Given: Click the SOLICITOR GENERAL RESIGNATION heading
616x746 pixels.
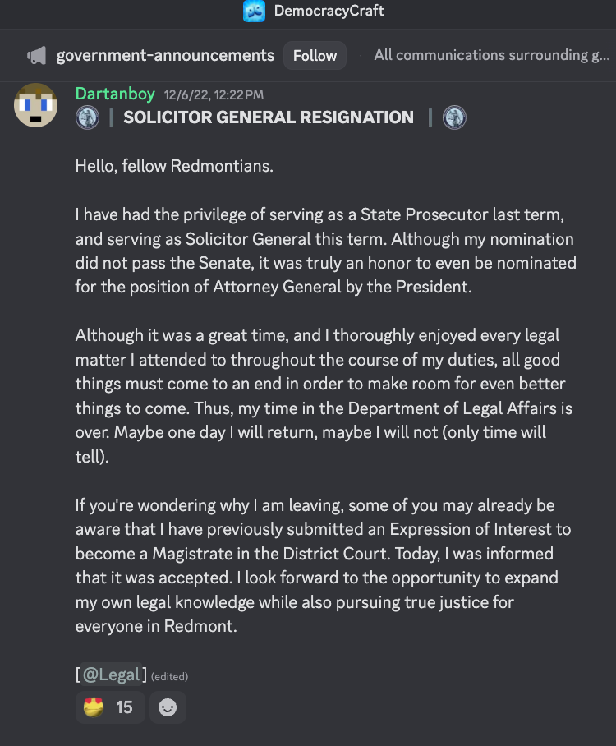Looking at the screenshot, I should click(x=269, y=117).
